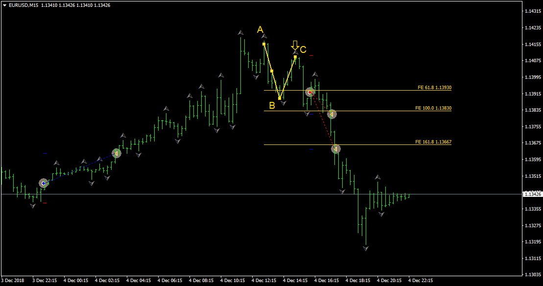The image size is (543, 286).
Task: Select the Fibonacci anchor square at point B
Action: [x=280, y=98]
